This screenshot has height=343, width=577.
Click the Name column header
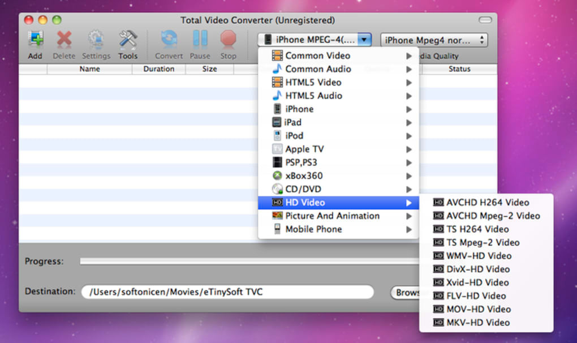coord(89,69)
